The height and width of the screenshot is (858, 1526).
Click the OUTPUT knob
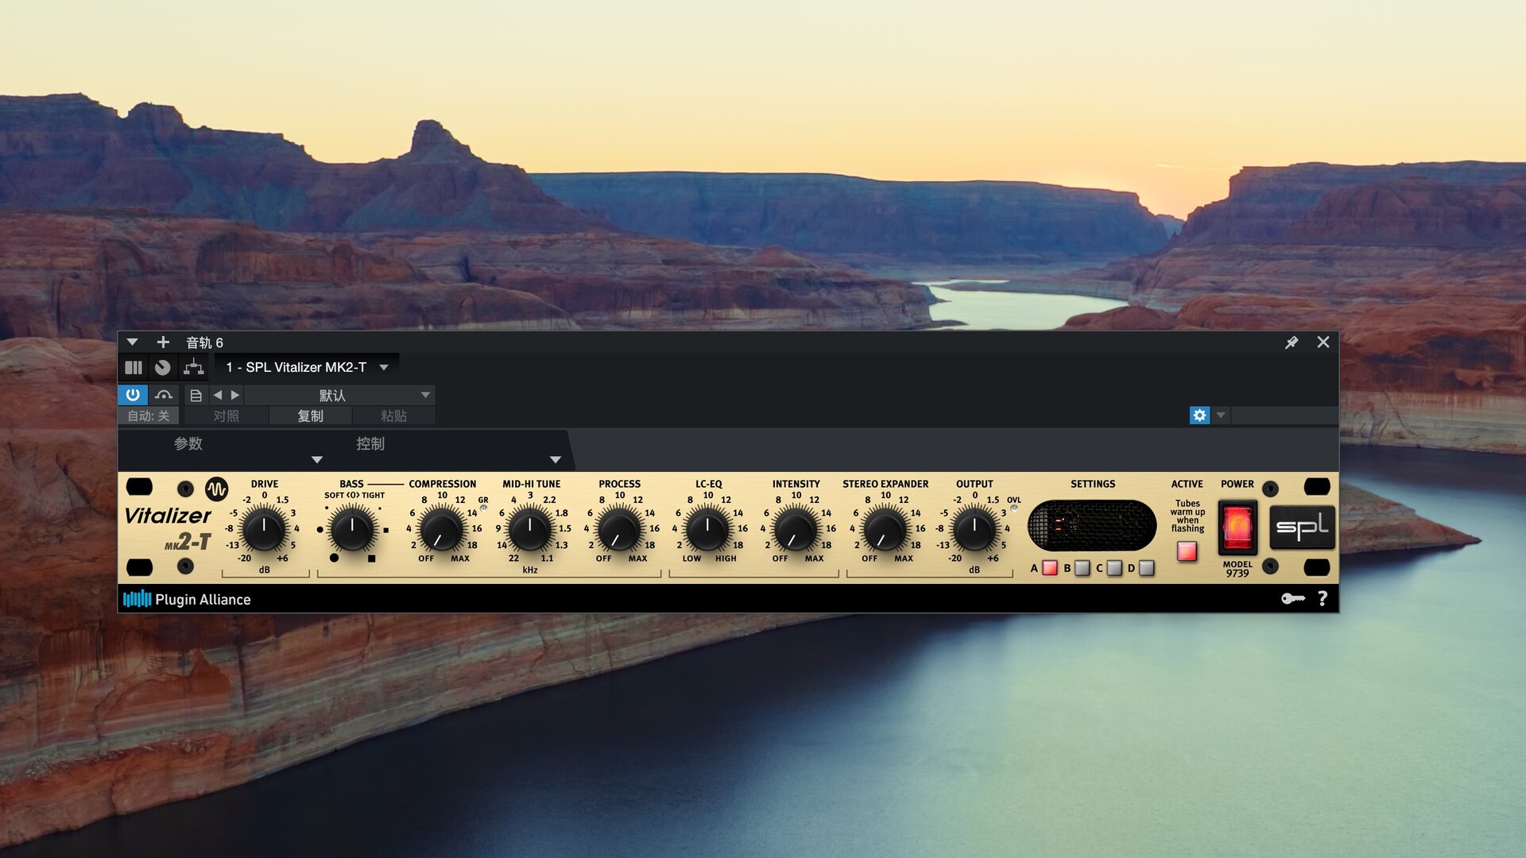tap(974, 530)
